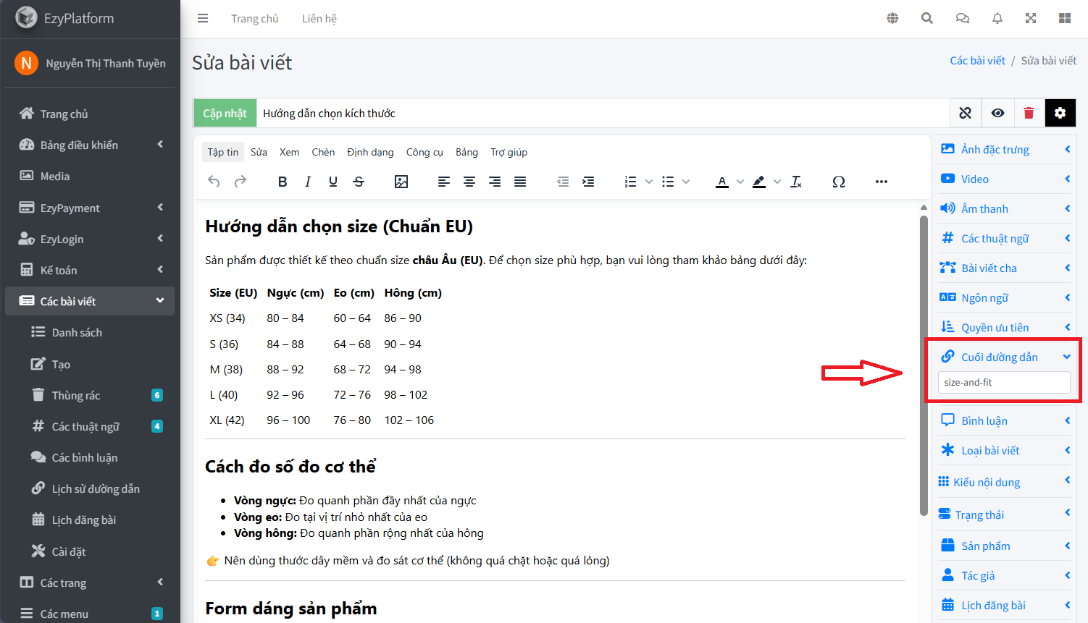Toggle the eye preview icon

[x=997, y=113]
